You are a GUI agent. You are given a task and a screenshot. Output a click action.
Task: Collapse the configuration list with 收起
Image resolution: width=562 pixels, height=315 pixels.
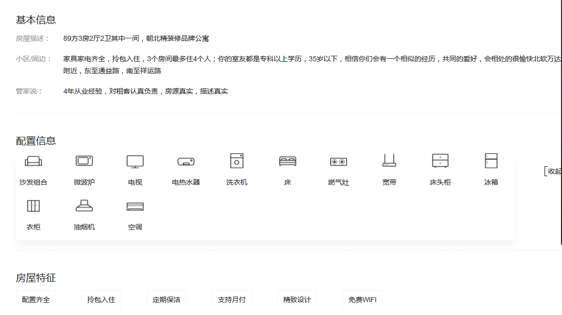[x=554, y=171]
